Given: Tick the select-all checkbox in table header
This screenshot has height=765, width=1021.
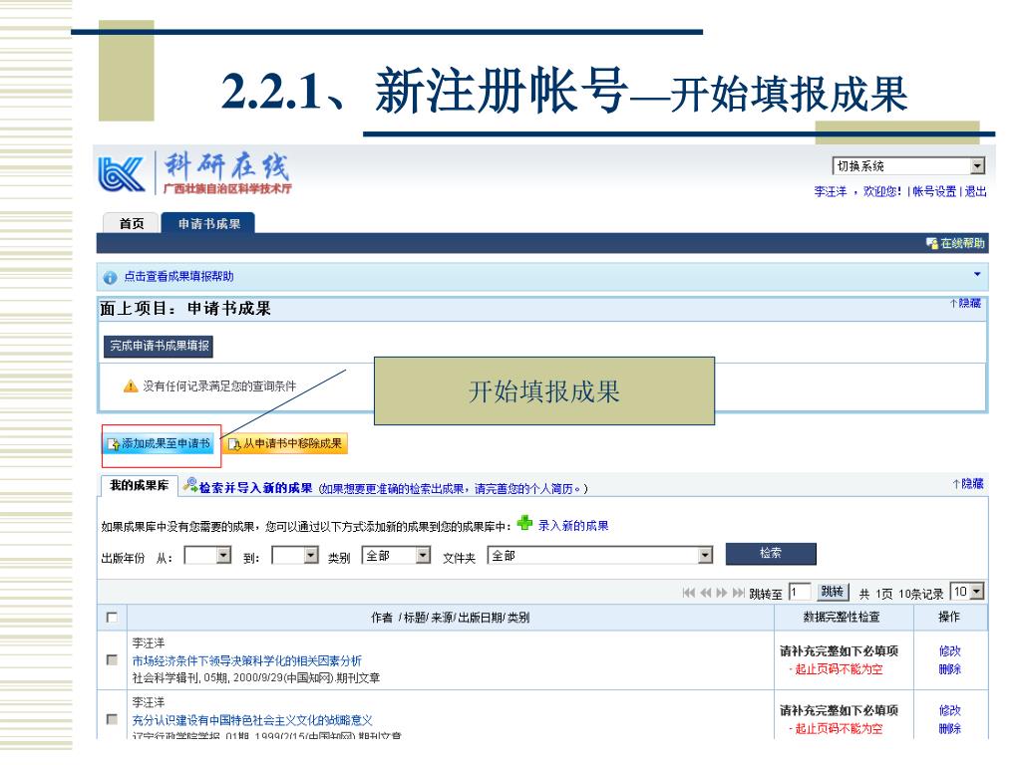Looking at the screenshot, I should pos(112,618).
